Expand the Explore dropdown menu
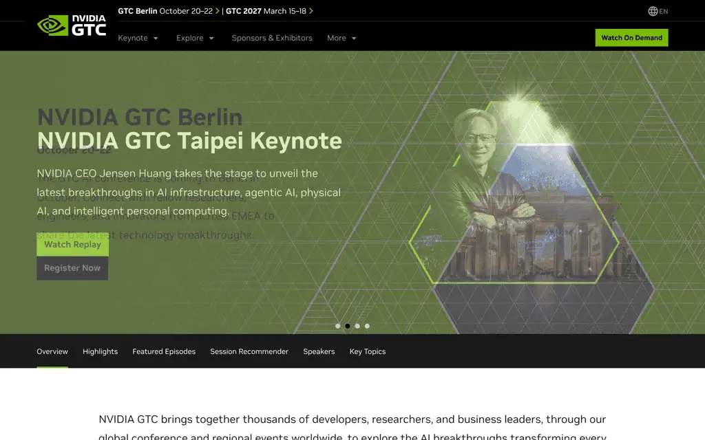This screenshot has height=440, width=705. point(195,38)
